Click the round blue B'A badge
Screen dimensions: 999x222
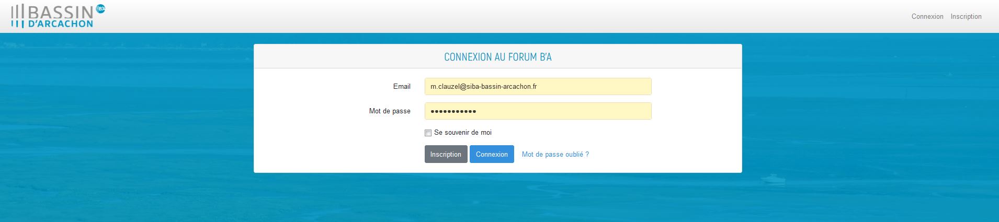(x=100, y=8)
